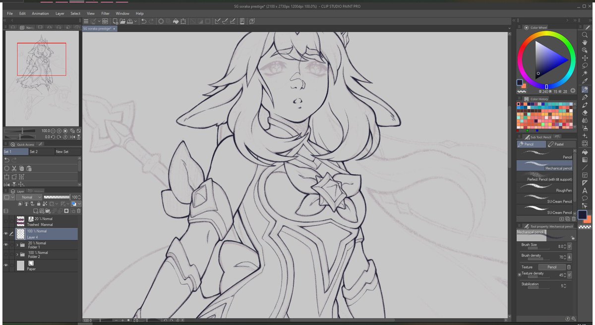The width and height of the screenshot is (595, 325).
Task: Select the Zoom magnifier tool
Action: [585, 35]
